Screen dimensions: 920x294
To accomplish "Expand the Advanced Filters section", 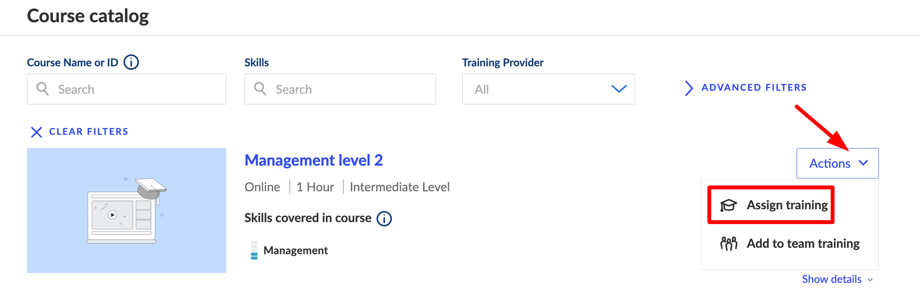I will 753,88.
